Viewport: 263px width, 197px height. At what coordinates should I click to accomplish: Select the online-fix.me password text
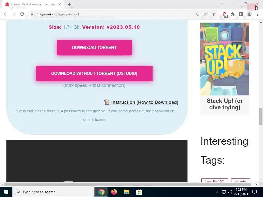coord(94,120)
